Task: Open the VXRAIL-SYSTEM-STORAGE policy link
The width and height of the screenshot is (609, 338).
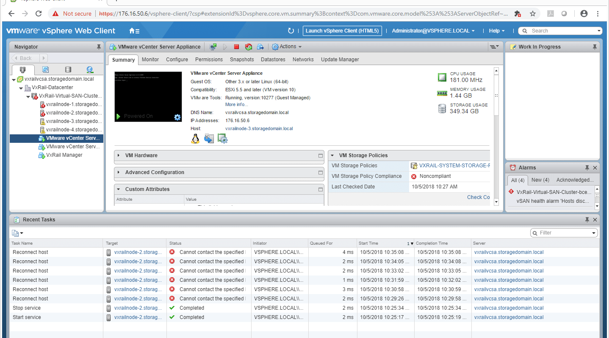Action: [454, 166]
